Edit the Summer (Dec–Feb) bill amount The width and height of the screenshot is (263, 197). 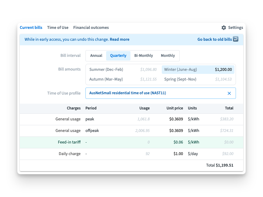coord(148,70)
